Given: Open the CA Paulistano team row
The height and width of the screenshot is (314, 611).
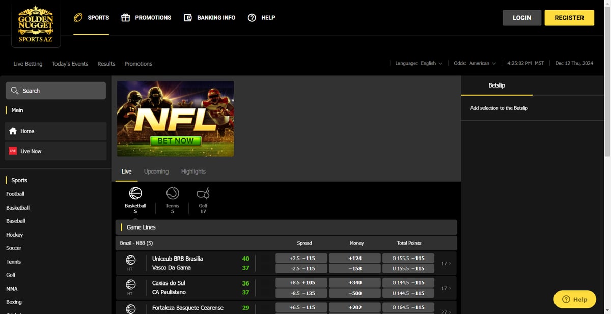Looking at the screenshot, I should [169, 292].
